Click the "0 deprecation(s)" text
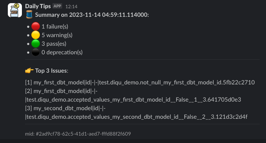This screenshot has width=266, height=143. (x=62, y=52)
